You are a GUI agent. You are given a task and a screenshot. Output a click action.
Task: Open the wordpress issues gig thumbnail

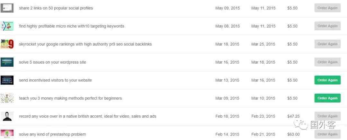pos(7,62)
